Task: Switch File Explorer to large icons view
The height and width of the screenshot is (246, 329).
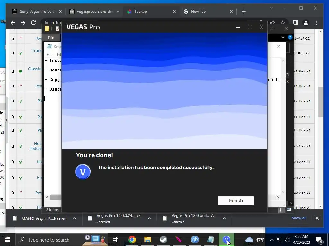Action: (x=289, y=209)
